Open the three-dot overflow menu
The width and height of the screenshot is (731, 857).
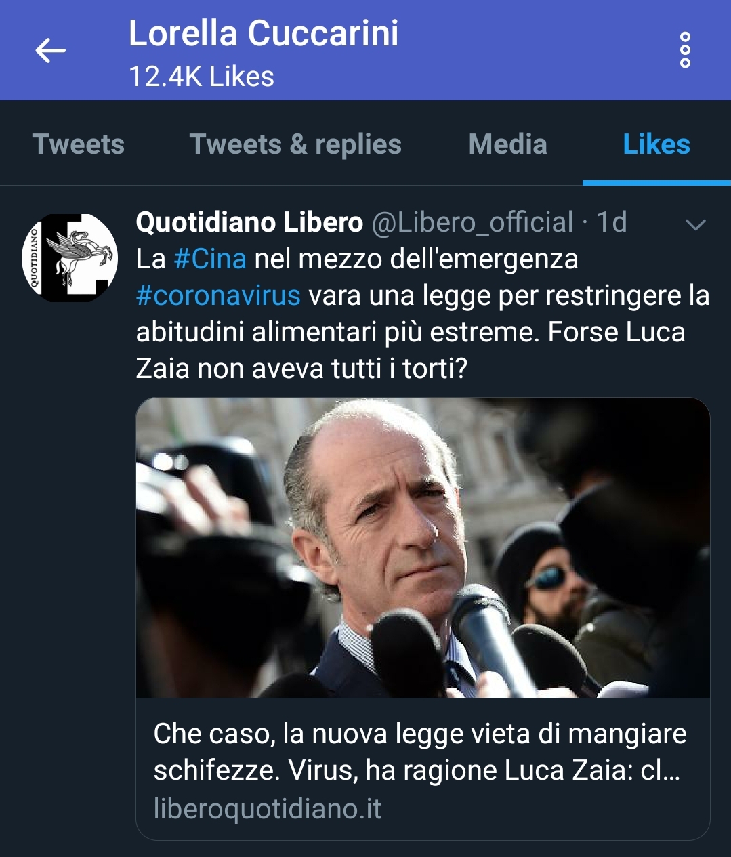click(x=685, y=50)
